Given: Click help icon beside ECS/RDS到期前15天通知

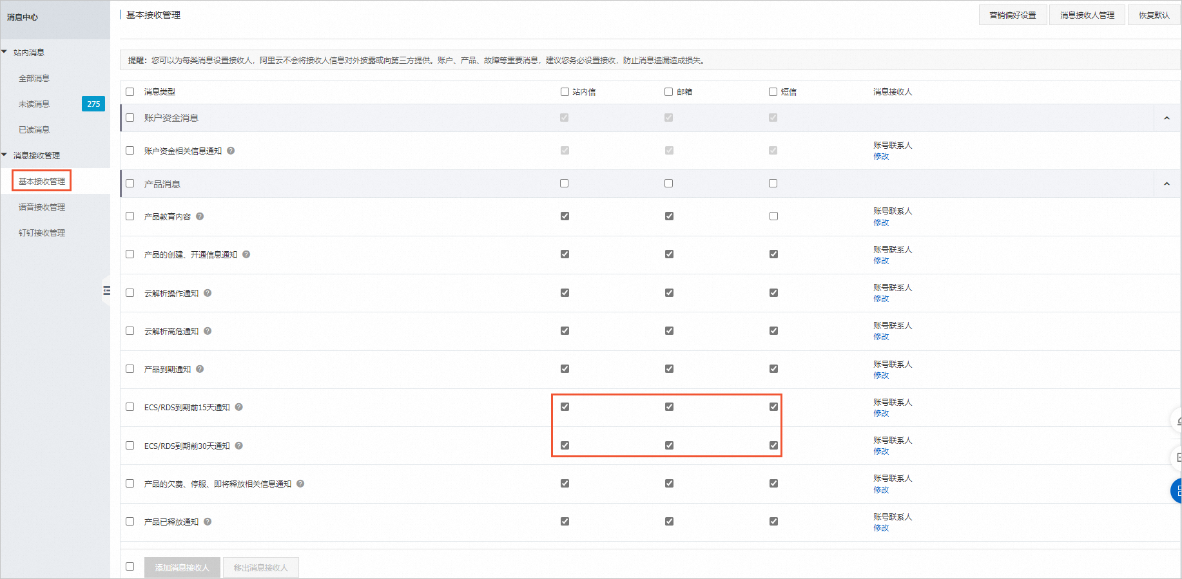Looking at the screenshot, I should 238,407.
